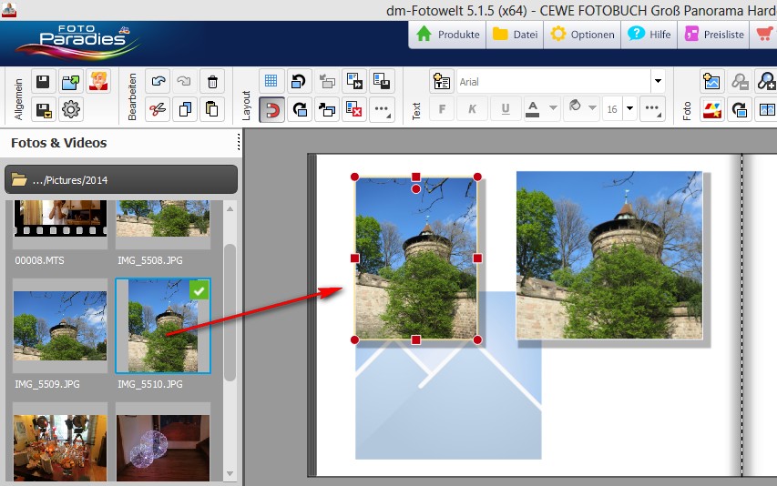Click the photo enhancement icon in Foto
777x486 pixels.
point(711,110)
